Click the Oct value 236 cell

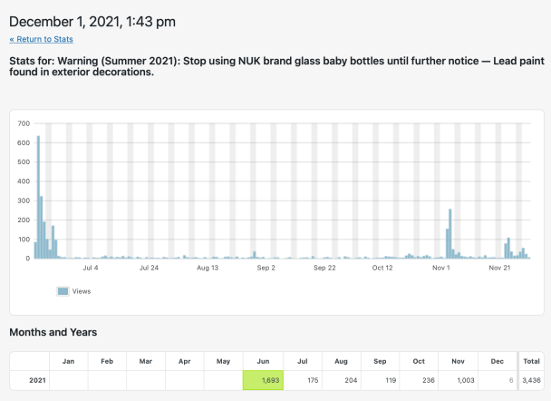[419, 380]
